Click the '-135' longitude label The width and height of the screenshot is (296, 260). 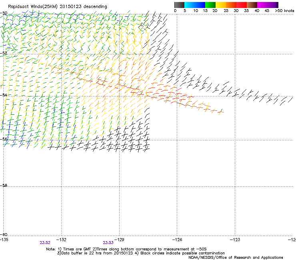(x=4, y=240)
